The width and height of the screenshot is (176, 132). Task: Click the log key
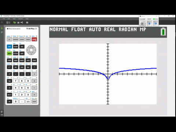click(x=10, y=81)
